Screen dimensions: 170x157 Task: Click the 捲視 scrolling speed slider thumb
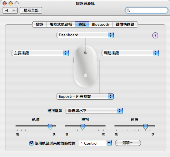tap(83, 127)
